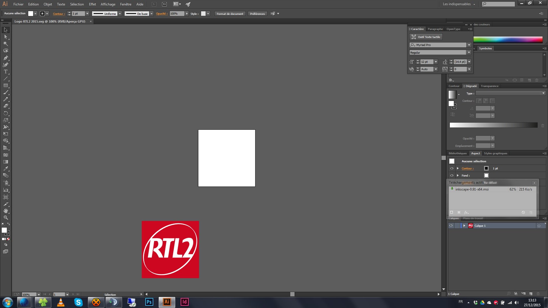Open the 12 pt font size dropdown
The image size is (548, 308).
click(x=436, y=62)
